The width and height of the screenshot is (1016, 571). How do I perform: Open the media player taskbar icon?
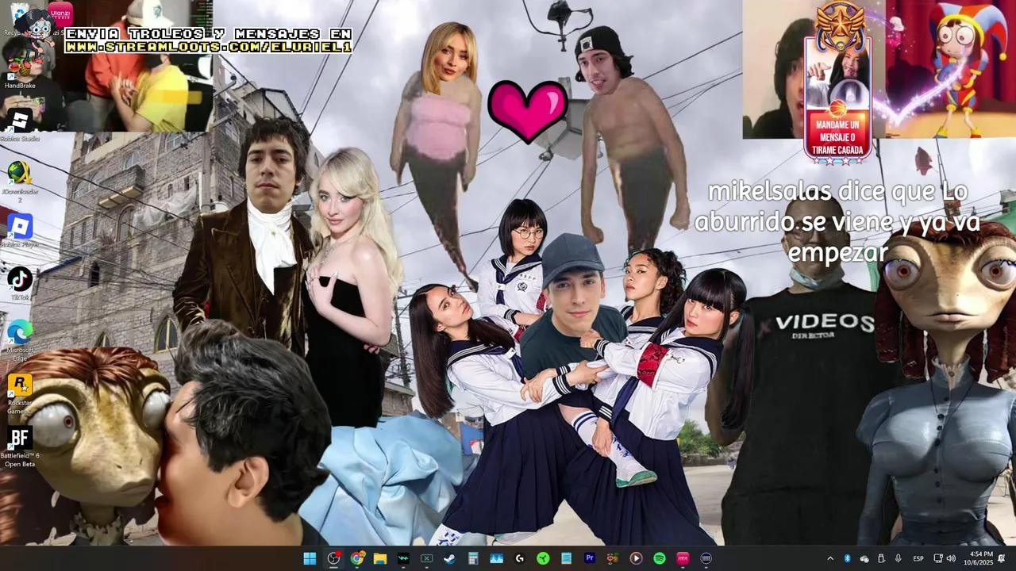[x=636, y=558]
